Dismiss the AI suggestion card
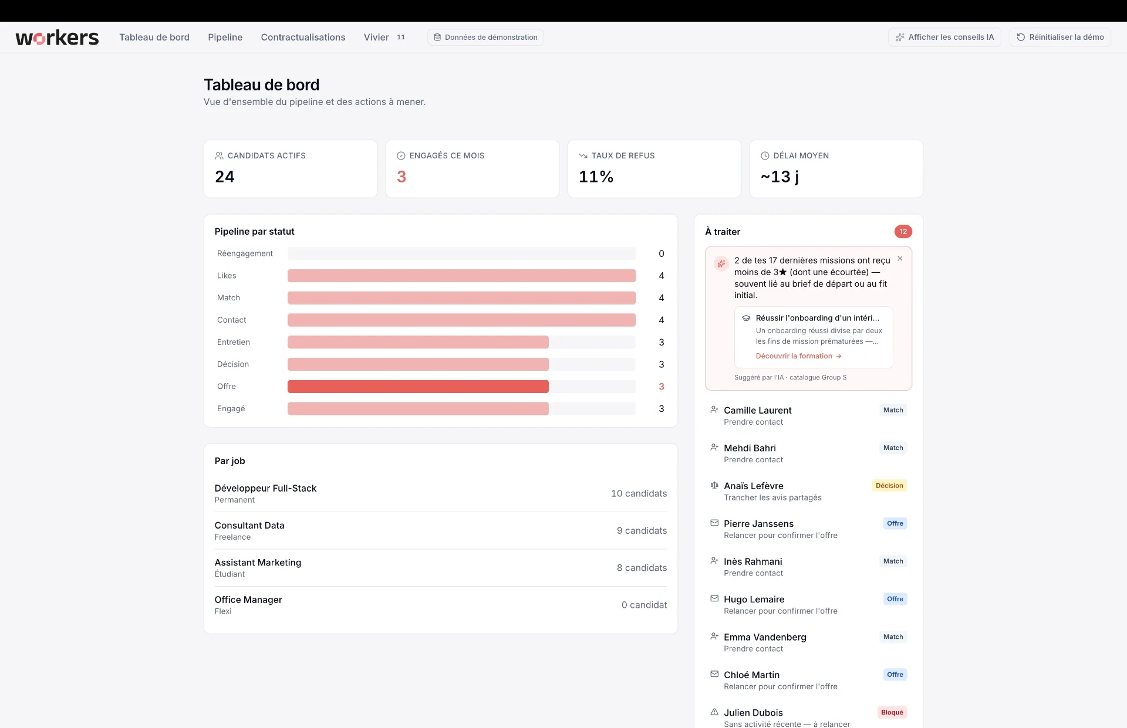This screenshot has height=728, width=1127. coord(900,259)
